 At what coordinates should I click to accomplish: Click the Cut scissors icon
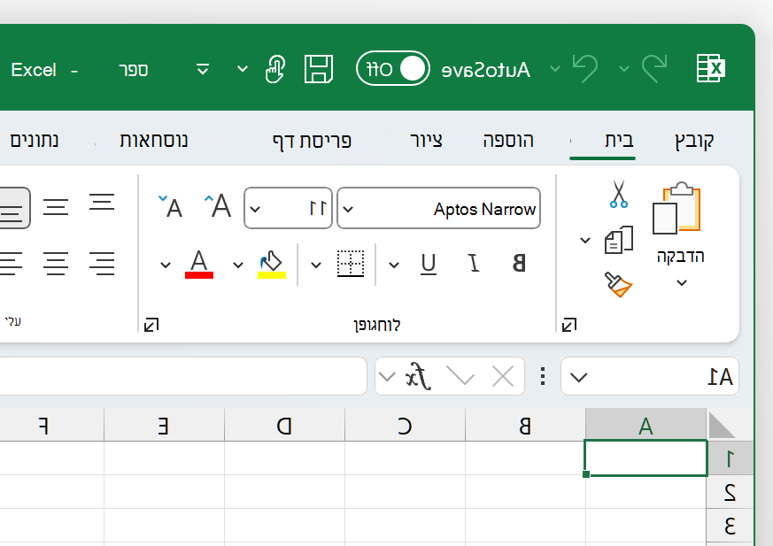click(618, 194)
